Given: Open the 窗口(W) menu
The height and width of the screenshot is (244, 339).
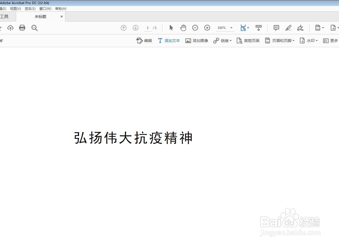Looking at the screenshot, I should (x=45, y=9).
